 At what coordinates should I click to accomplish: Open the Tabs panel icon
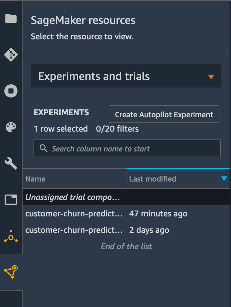11,200
